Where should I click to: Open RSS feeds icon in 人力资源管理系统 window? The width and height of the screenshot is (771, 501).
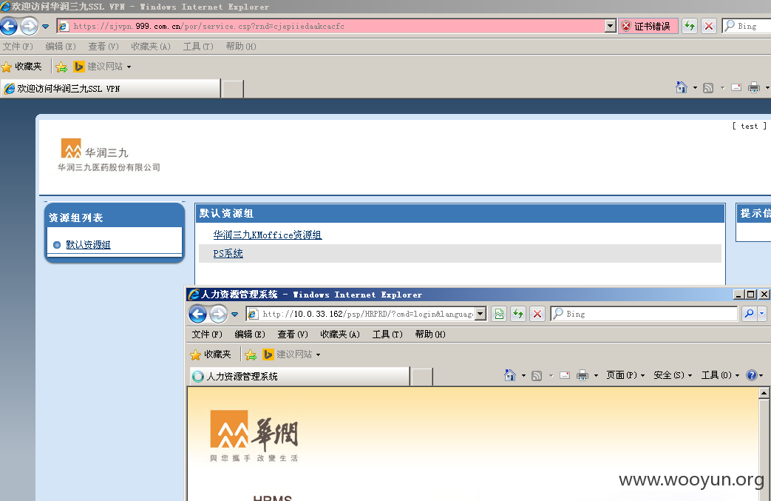[x=537, y=376]
